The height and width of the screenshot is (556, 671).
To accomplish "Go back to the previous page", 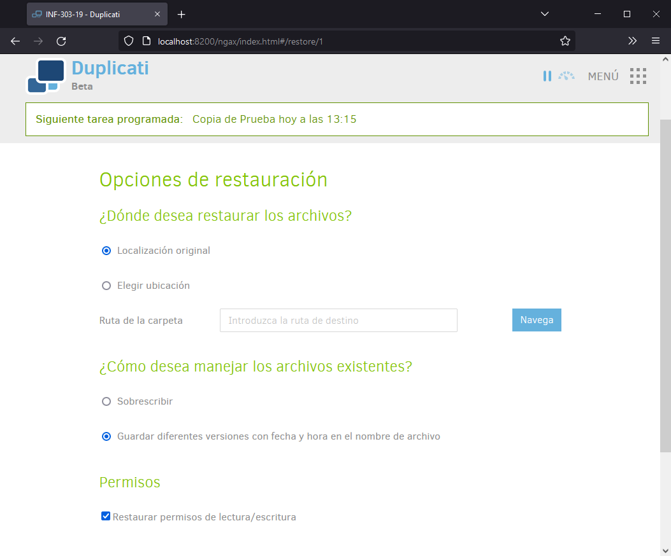I will click(x=15, y=41).
